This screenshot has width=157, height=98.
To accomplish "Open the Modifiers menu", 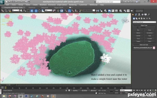I will point(43,5).
